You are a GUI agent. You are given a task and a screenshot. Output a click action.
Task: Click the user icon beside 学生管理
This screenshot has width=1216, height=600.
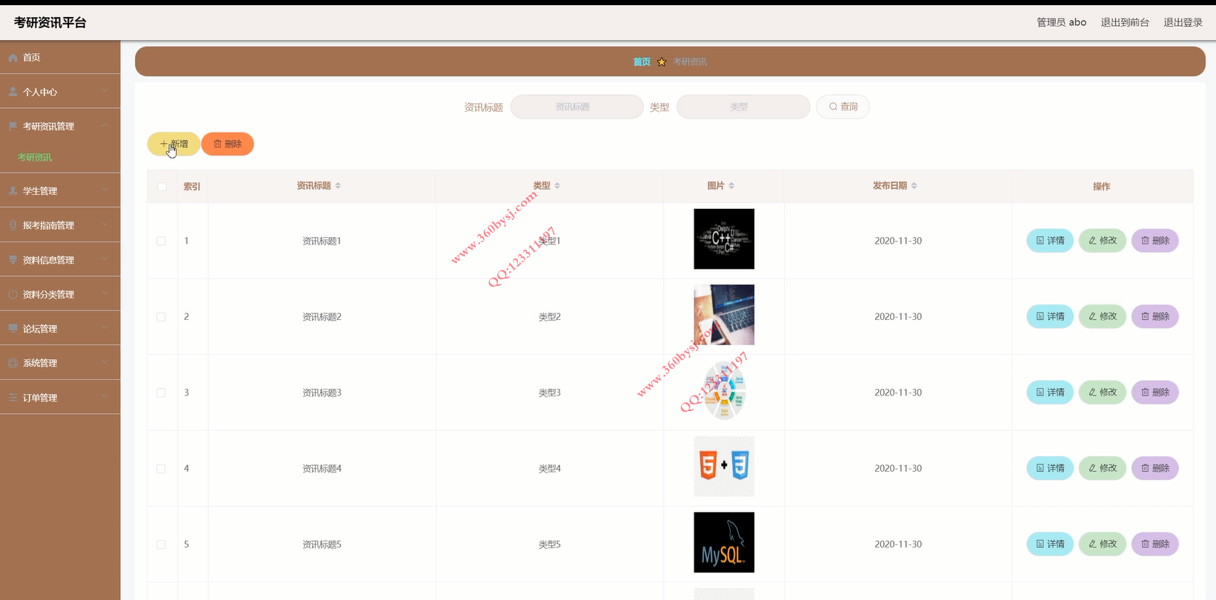click(13, 190)
